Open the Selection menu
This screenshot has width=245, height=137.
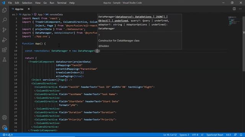27,3
